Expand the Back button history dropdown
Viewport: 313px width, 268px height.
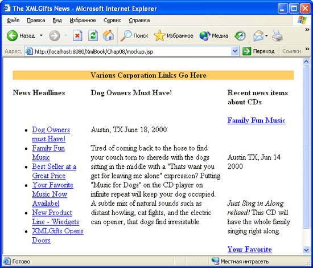pyautogui.click(x=41, y=35)
